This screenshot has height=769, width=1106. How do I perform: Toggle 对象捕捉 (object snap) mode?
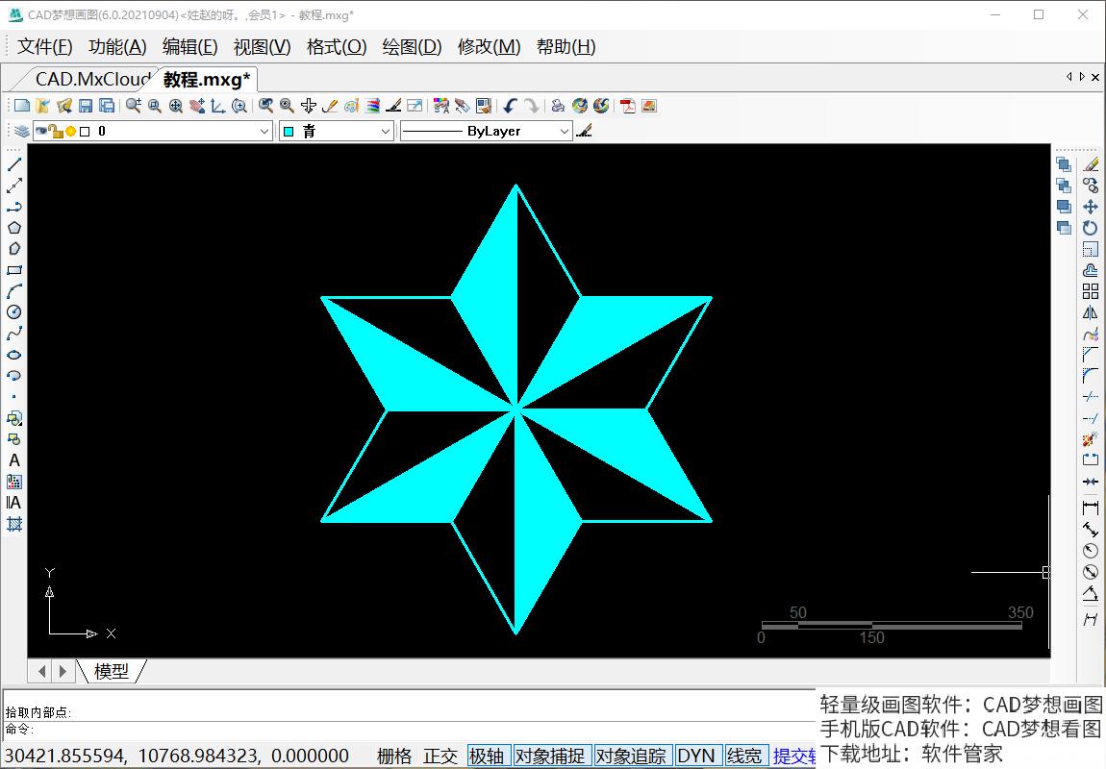[553, 756]
